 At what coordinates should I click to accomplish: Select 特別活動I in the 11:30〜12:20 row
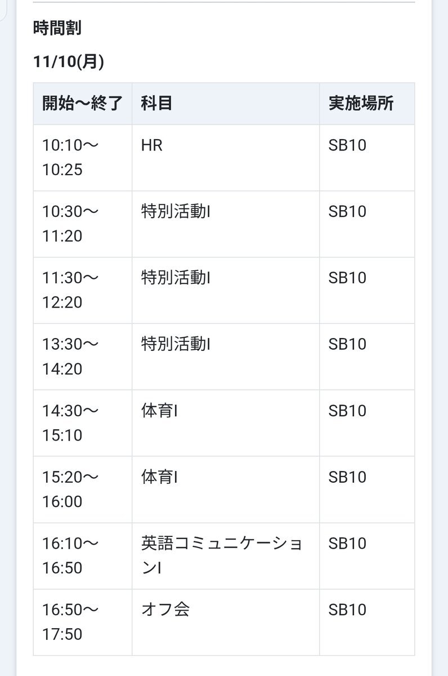point(176,278)
